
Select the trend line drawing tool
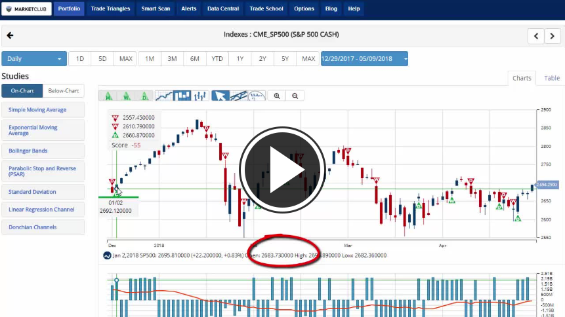(x=239, y=96)
